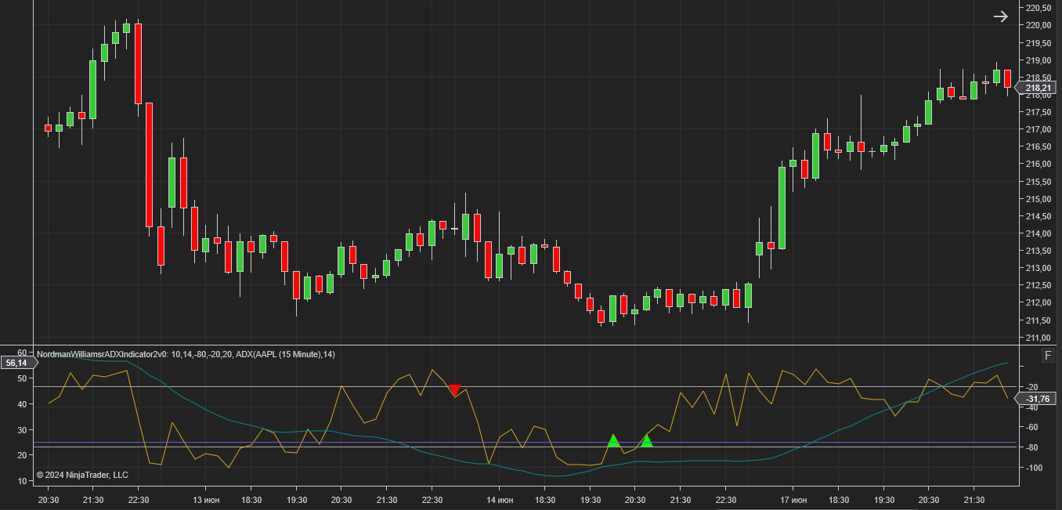Viewport: 1062px width, 510px height.
Task: Click the 60 label on left ADX axis
Action: 22,353
